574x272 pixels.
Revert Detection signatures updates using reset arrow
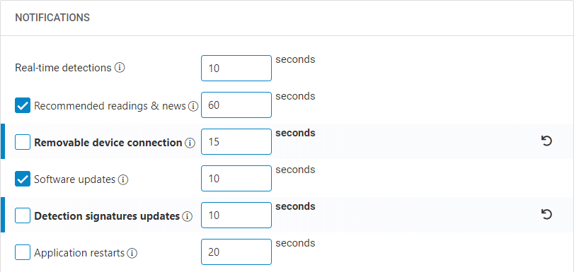[546, 215]
